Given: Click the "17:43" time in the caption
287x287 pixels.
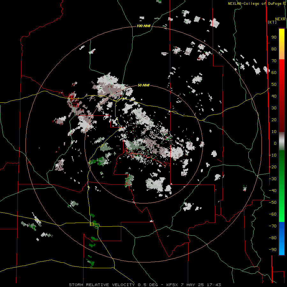Looking at the screenshot, I should [214, 285].
